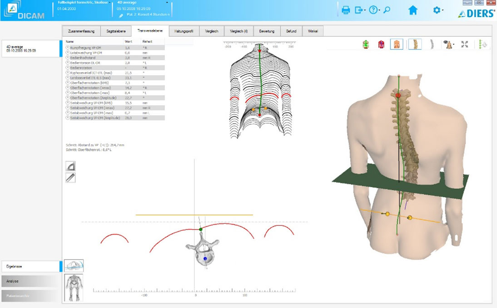Screen dimensions: 497x308
Task: Click the edit pencil icon in header
Action: [121, 15]
